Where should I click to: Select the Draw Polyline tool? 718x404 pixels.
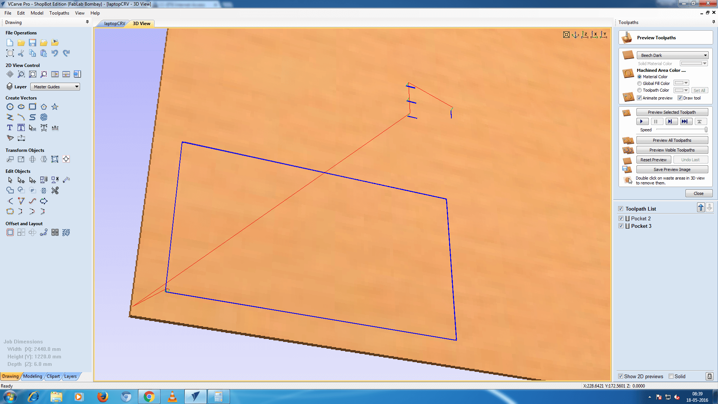pos(10,117)
